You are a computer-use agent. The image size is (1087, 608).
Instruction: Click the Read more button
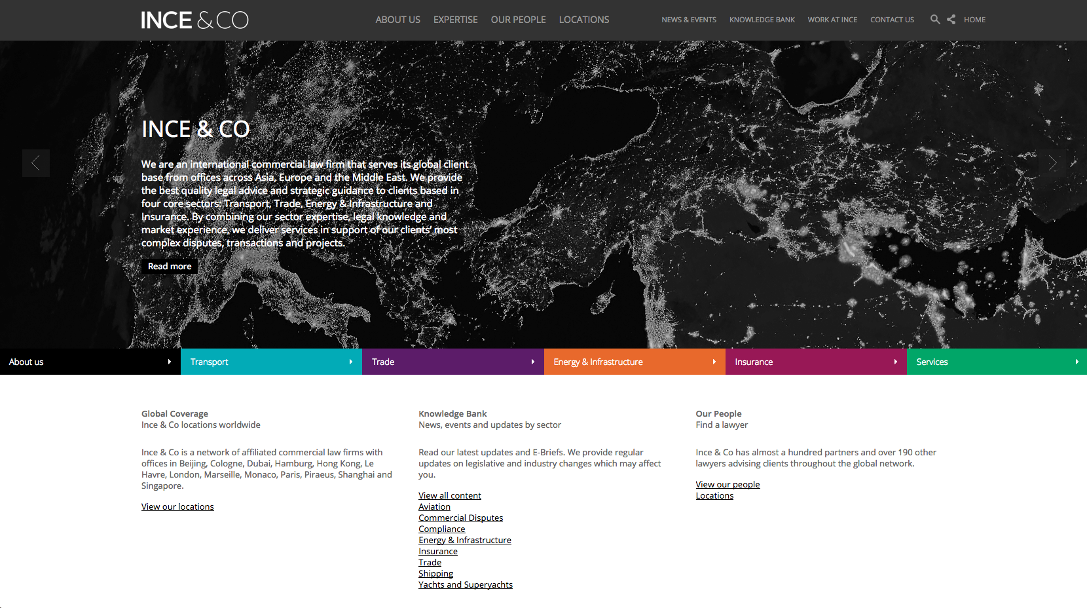point(170,266)
